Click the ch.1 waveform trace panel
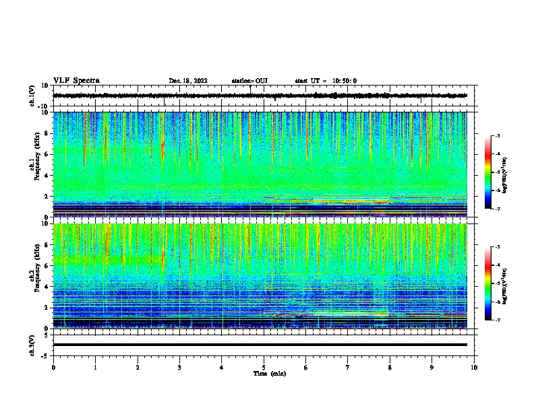 point(264,96)
